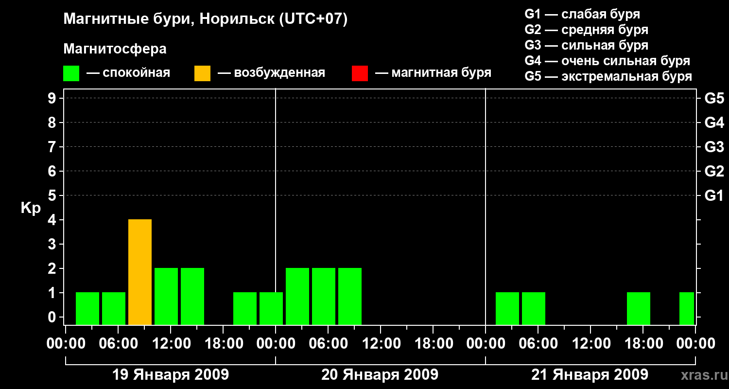Select the first green bar of 21 January
Screen dimensions: 729x389
pyautogui.click(x=507, y=308)
